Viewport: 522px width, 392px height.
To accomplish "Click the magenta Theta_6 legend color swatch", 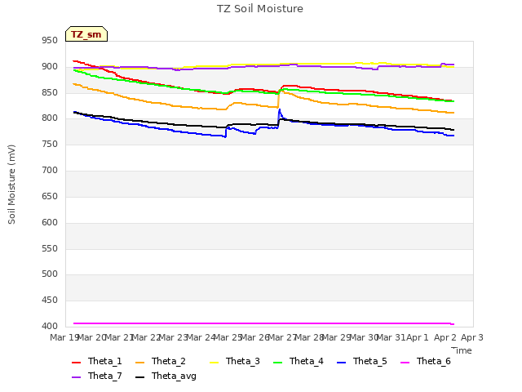I will (x=405, y=363).
